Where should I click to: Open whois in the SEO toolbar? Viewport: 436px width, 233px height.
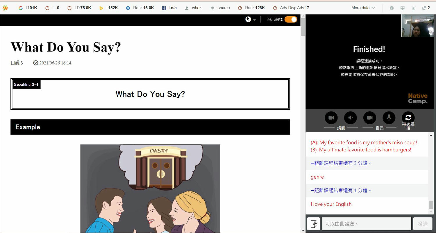pyautogui.click(x=194, y=8)
